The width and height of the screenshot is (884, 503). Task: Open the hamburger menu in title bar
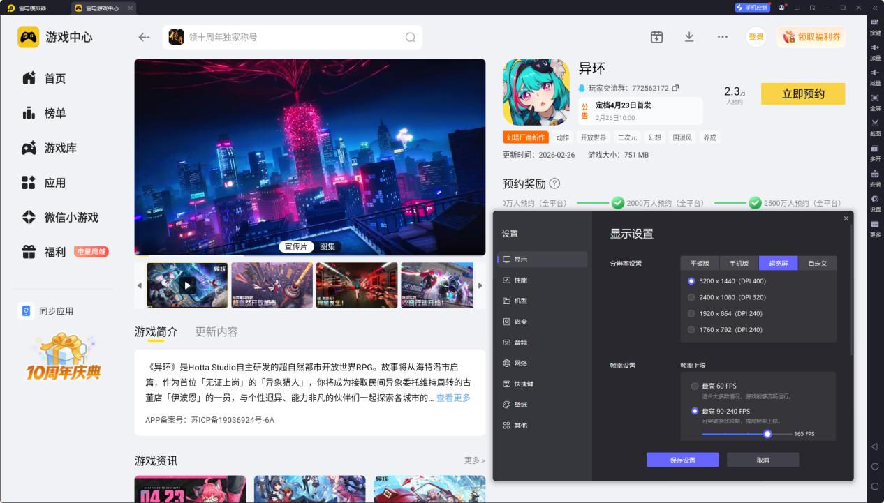click(x=797, y=8)
